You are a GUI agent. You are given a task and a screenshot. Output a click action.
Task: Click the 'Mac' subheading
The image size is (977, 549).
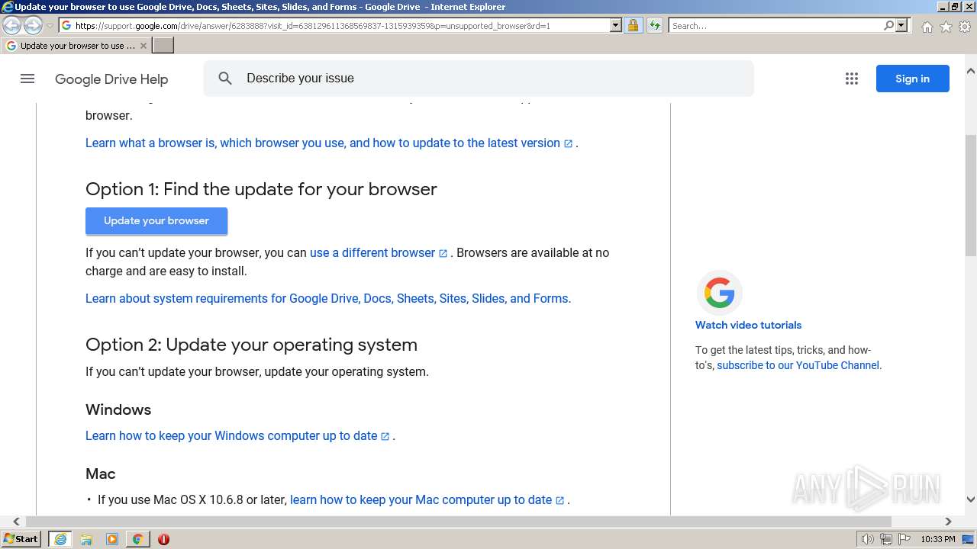coord(101,474)
